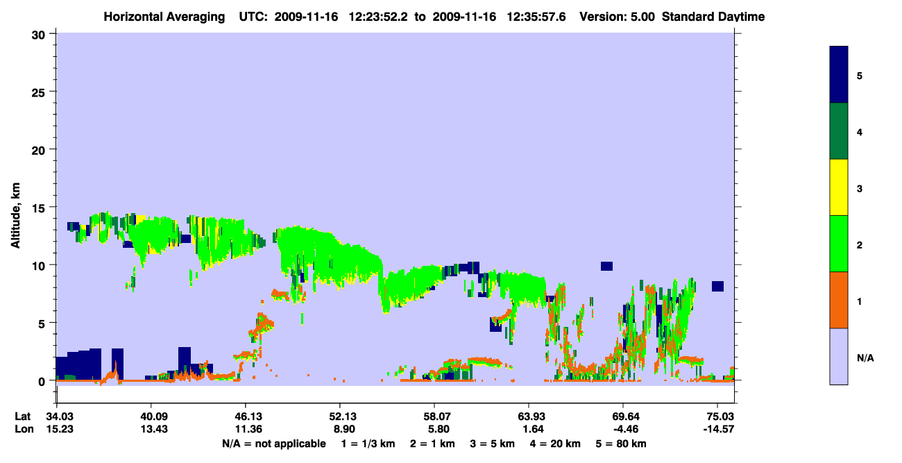Image resolution: width=902 pixels, height=463 pixels.
Task: Click the colorbar label 'N/A'
Action: pyautogui.click(x=865, y=357)
